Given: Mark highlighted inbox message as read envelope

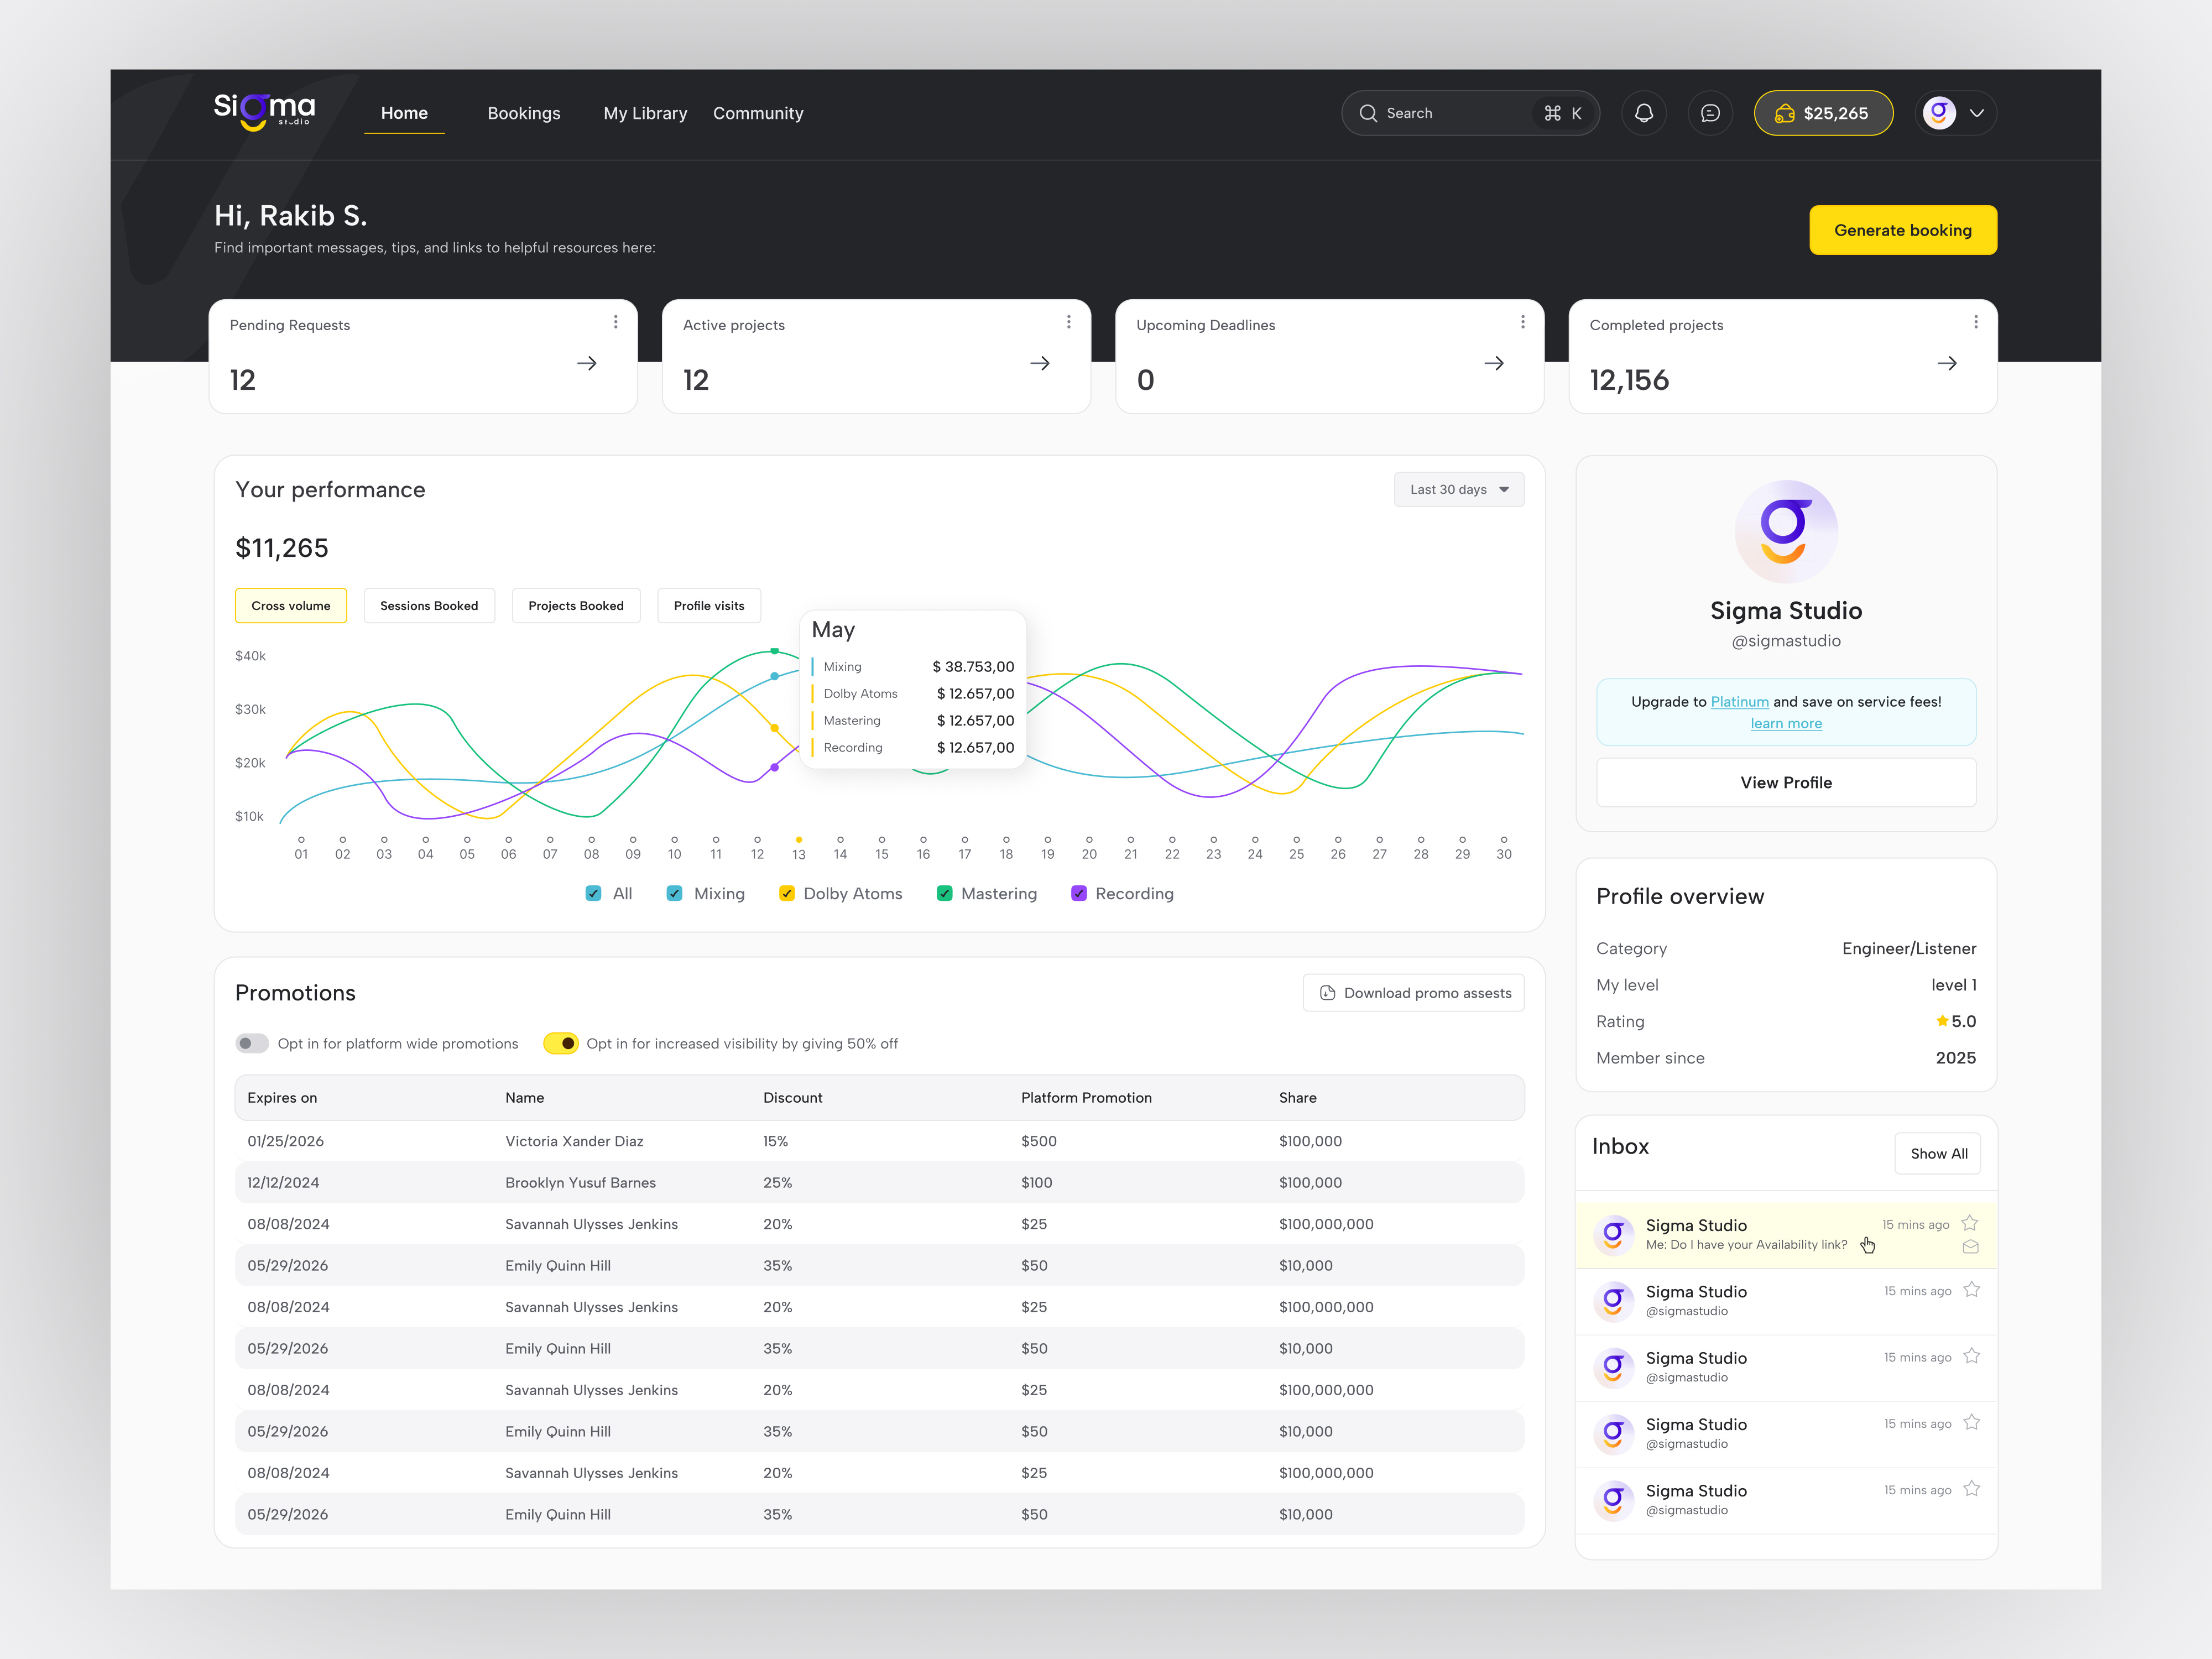Looking at the screenshot, I should (x=1970, y=1247).
